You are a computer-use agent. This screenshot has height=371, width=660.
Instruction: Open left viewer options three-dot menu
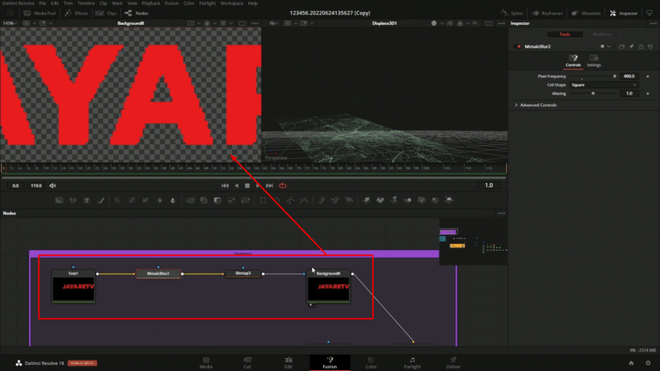click(254, 23)
